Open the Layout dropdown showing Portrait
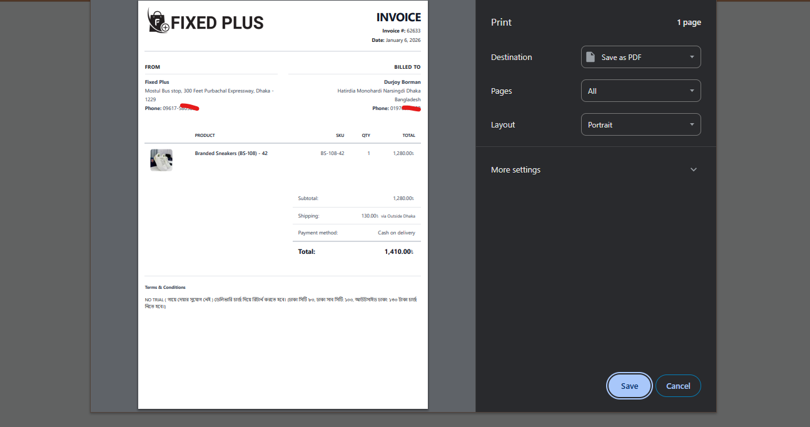 click(x=640, y=124)
